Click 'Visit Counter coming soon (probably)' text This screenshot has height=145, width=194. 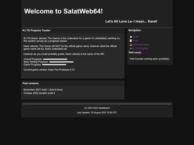click(x=149, y=59)
